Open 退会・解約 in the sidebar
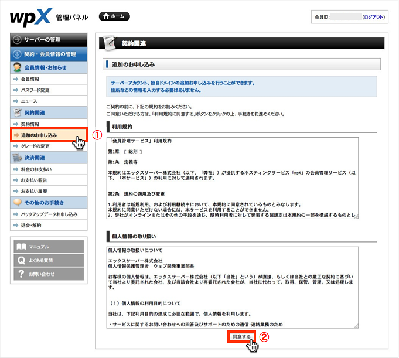This screenshot has height=358, width=399. [x=49, y=225]
